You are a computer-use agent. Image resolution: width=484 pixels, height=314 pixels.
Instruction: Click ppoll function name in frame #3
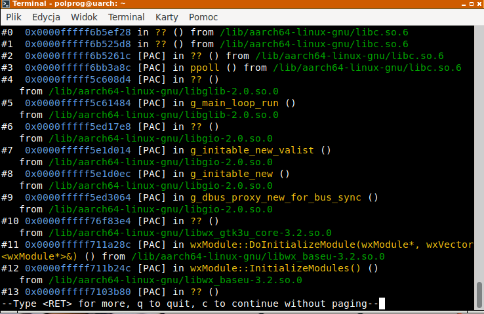(205, 68)
